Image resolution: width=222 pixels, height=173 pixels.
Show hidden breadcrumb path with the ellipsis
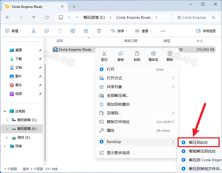coord(77,17)
